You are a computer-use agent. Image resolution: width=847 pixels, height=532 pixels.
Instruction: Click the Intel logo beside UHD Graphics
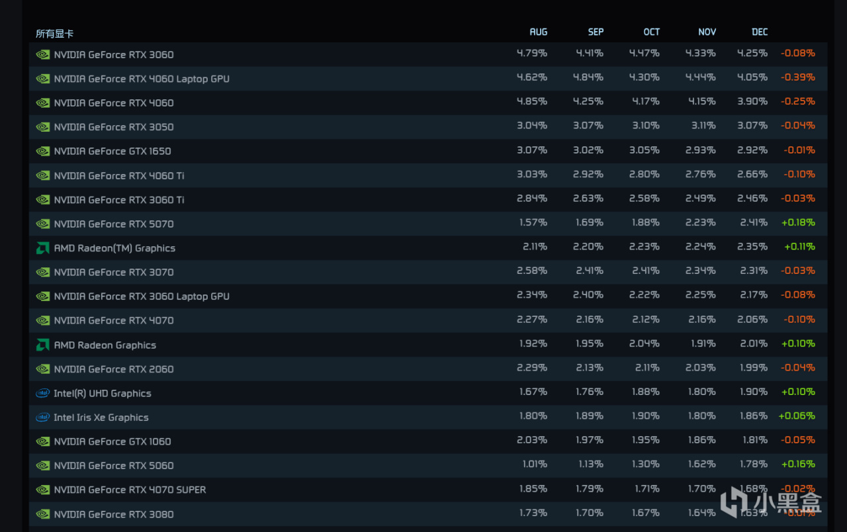point(42,393)
